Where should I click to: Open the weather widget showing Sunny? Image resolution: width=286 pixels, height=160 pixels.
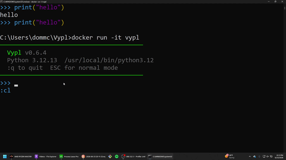coord(230,156)
